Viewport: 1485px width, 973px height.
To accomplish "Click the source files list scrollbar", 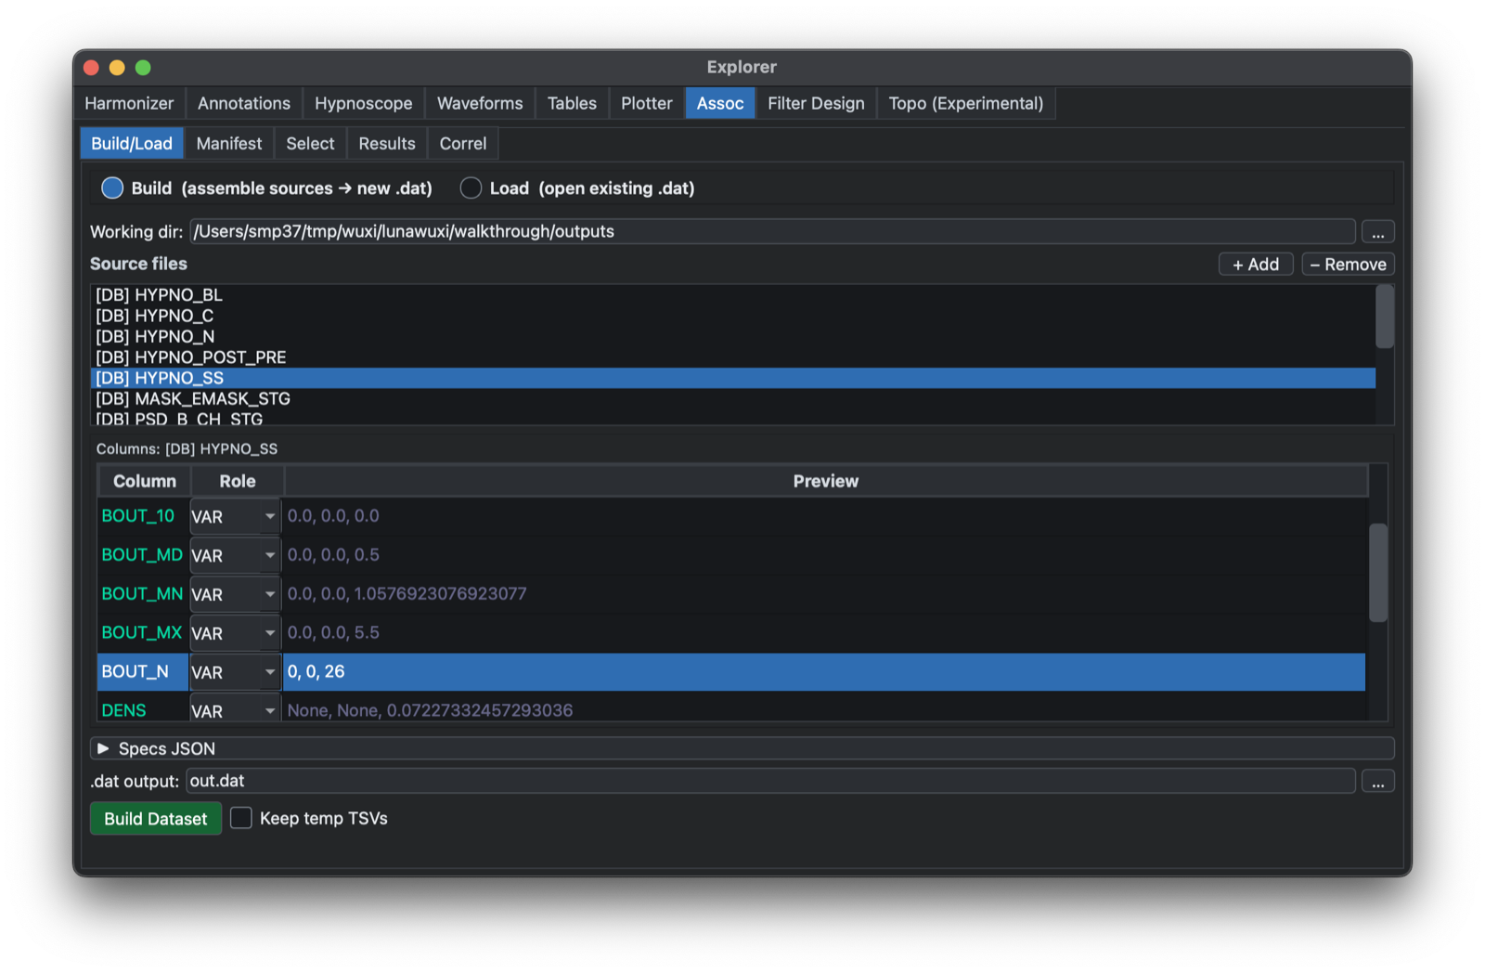I will pos(1385,317).
